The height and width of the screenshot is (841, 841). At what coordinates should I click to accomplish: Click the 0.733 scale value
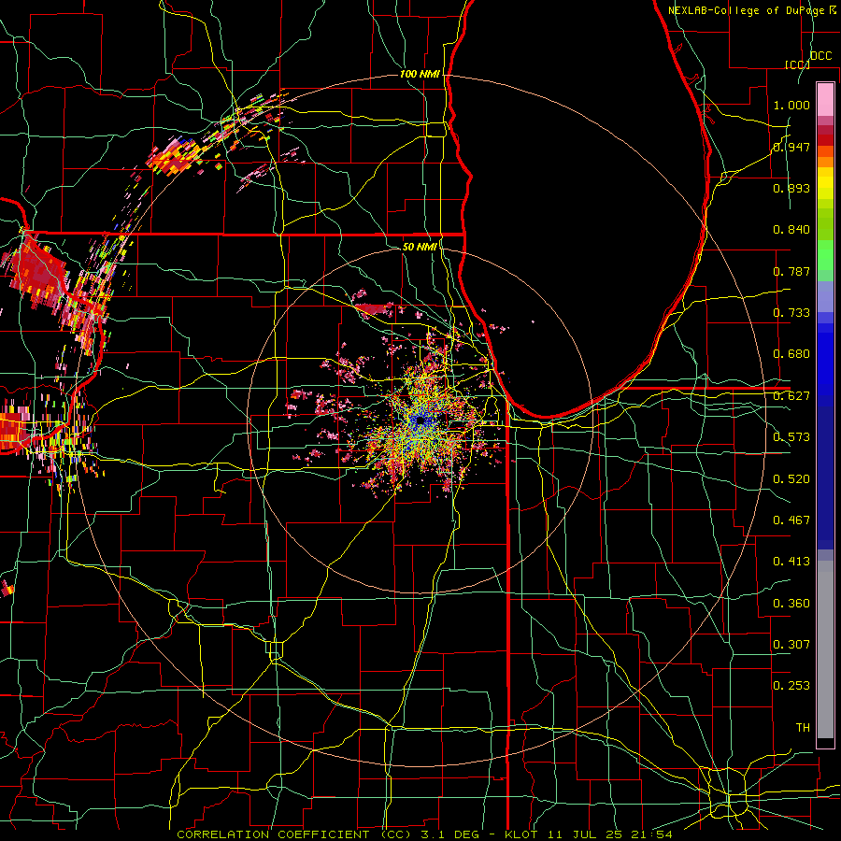[791, 313]
